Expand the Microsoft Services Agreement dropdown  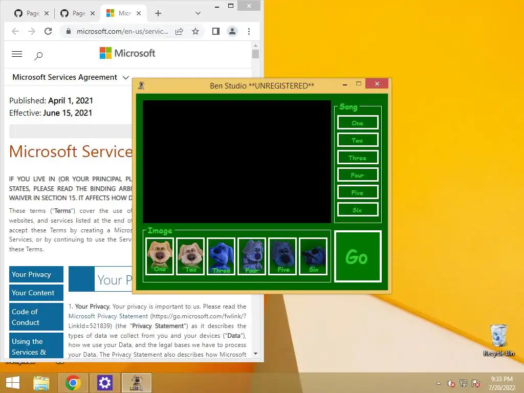point(71,77)
